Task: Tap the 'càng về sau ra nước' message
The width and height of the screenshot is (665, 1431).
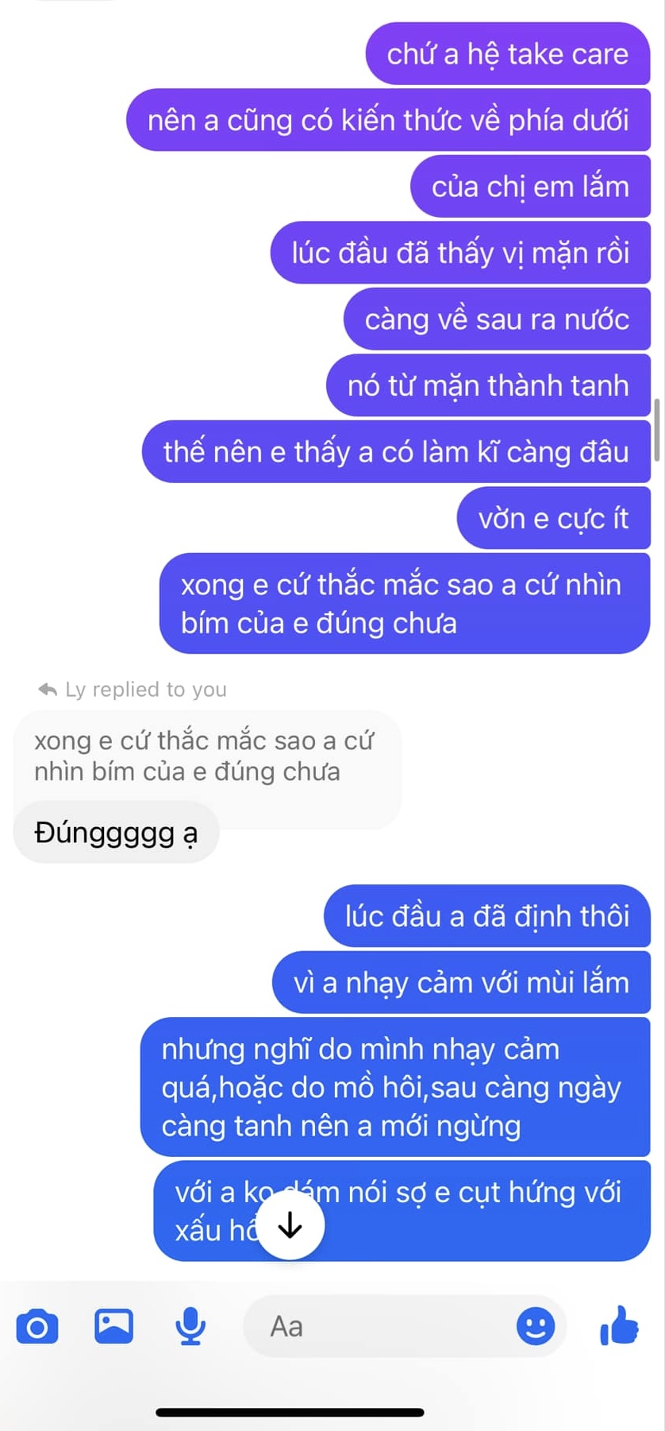Action: [x=498, y=319]
